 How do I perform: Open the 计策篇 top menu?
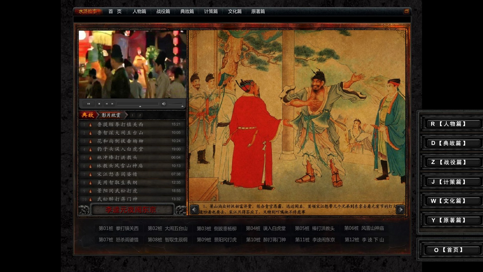pyautogui.click(x=211, y=11)
